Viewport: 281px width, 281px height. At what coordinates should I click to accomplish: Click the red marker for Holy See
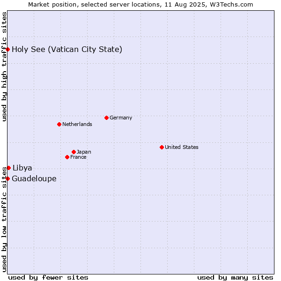pos(7,50)
